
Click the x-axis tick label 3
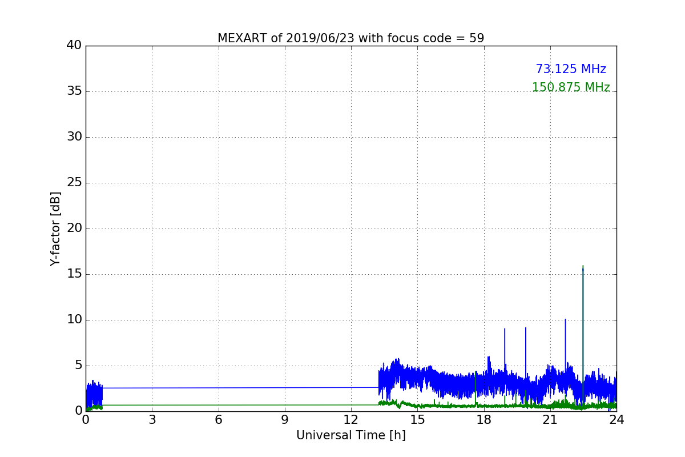[152, 420]
